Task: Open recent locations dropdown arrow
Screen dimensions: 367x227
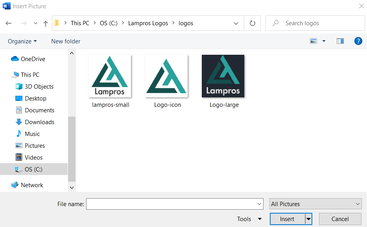Action: pos(35,23)
